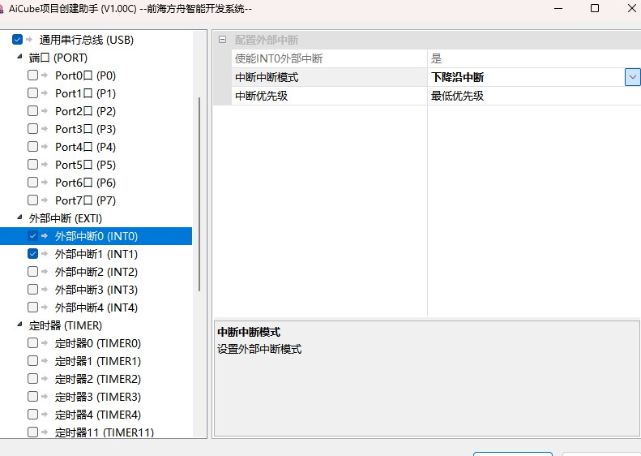Select the Port7口 (P7) tree label
Viewport: 641px width, 456px height.
coord(85,200)
